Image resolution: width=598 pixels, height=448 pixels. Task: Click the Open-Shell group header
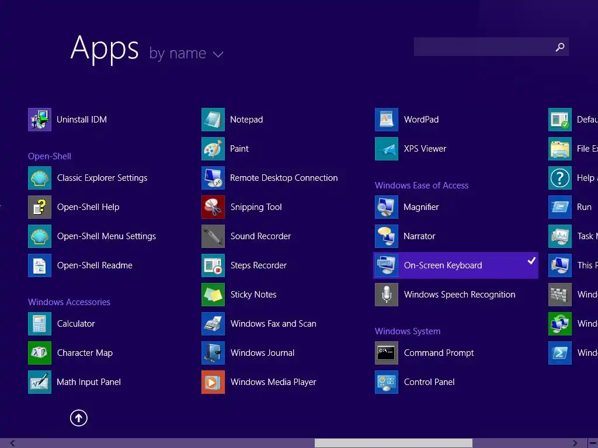tap(50, 156)
